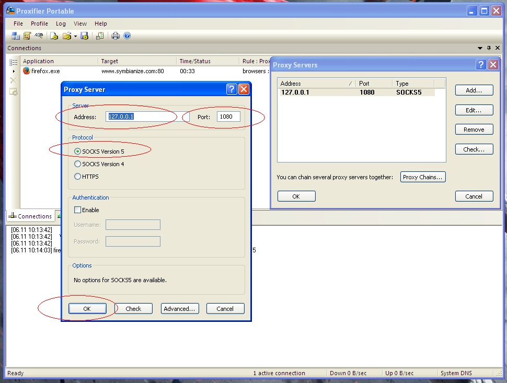Click the Port input field
The height and width of the screenshot is (383, 507).
pos(228,117)
